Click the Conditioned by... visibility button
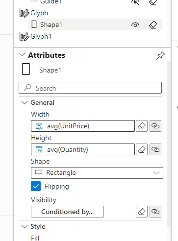 tap(67, 212)
